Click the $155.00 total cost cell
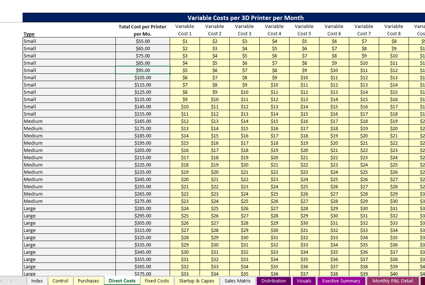 coord(143,114)
